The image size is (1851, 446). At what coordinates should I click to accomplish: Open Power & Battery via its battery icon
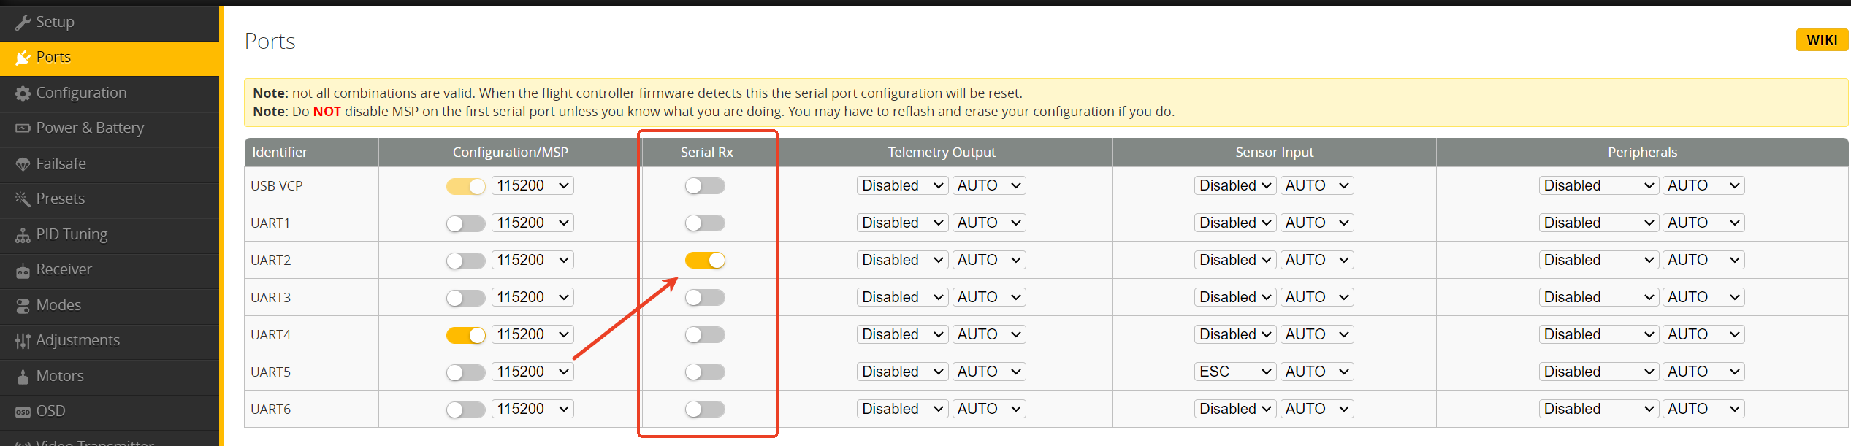coord(23,128)
